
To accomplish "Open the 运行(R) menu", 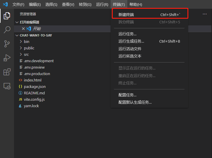I will point(102,4).
